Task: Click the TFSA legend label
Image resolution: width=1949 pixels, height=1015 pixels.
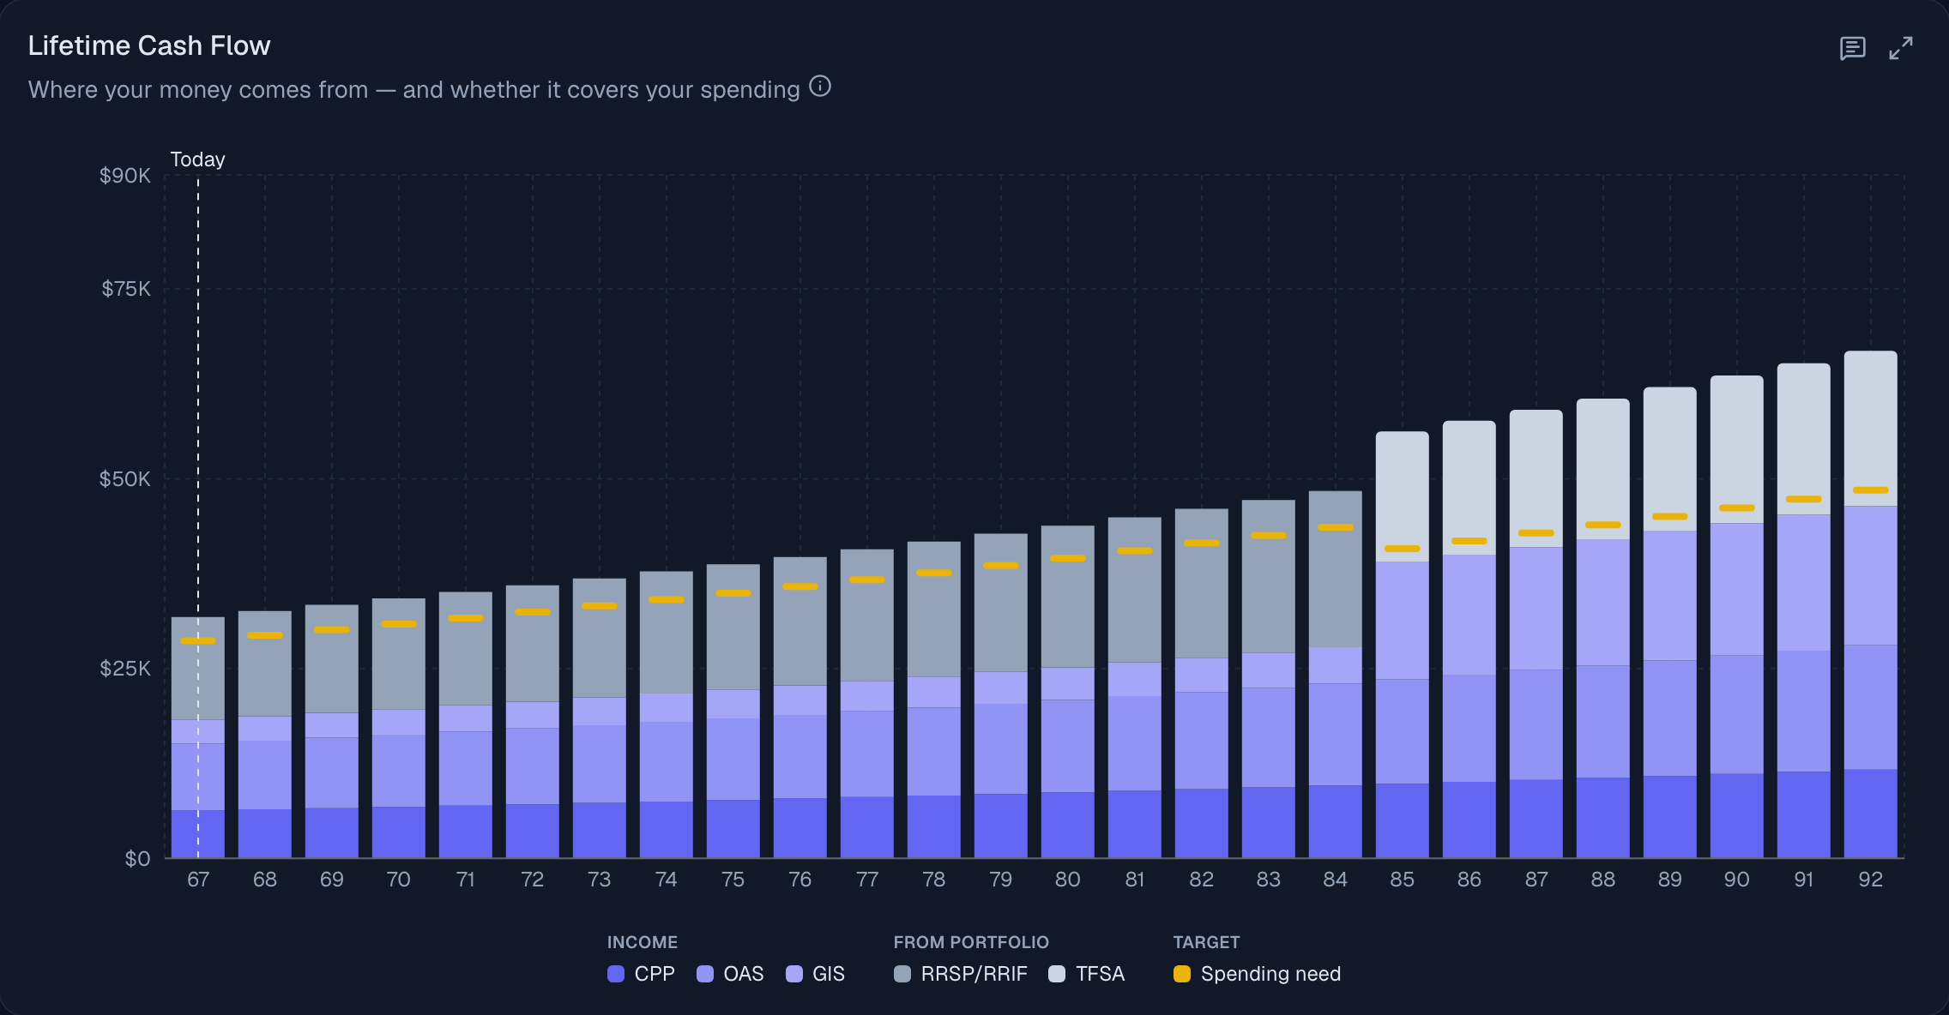Action: pyautogui.click(x=1100, y=974)
